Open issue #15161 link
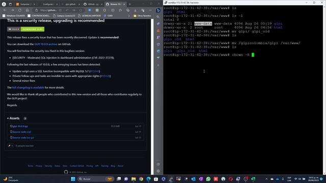This screenshot has height=183, width=326. click(95, 71)
